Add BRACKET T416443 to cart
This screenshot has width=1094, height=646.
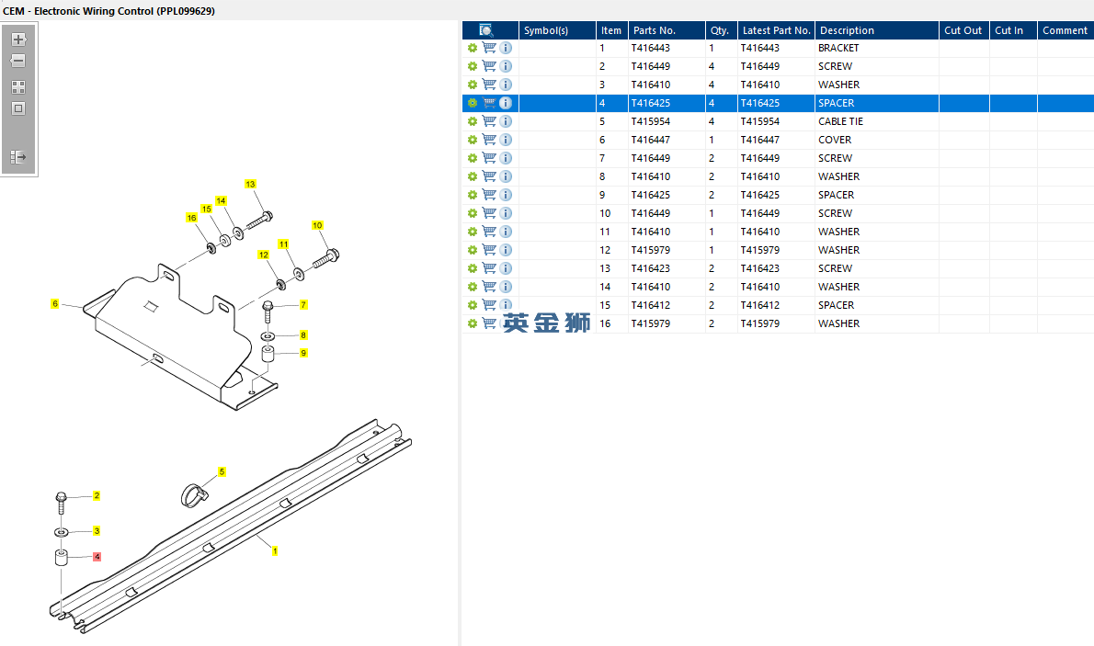click(489, 48)
